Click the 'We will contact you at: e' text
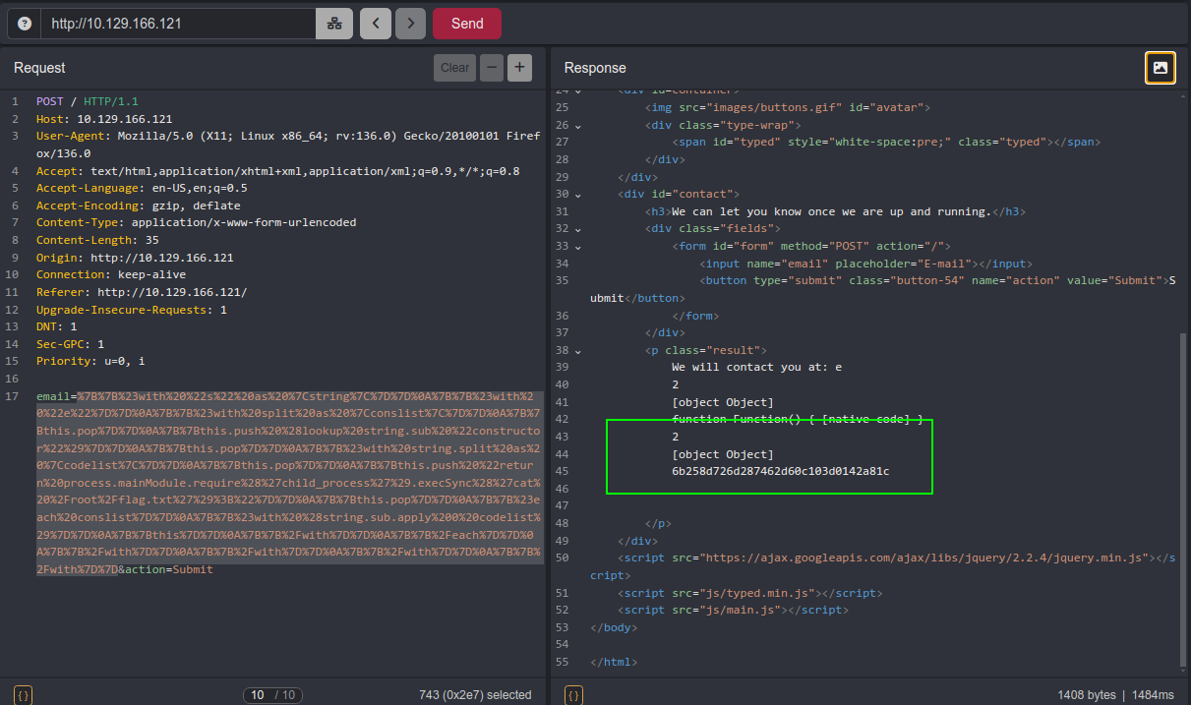This screenshot has height=705, width=1191. 757,367
